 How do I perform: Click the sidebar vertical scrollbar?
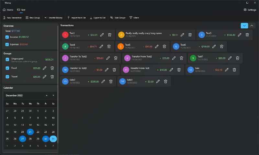pos(58,84)
